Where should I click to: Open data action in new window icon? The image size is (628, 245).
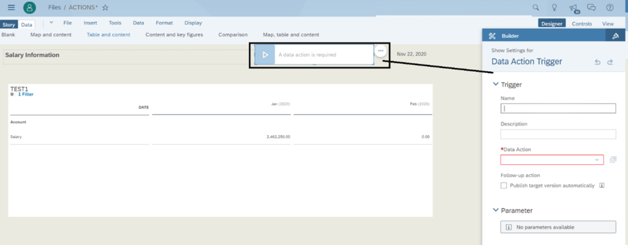[613, 160]
